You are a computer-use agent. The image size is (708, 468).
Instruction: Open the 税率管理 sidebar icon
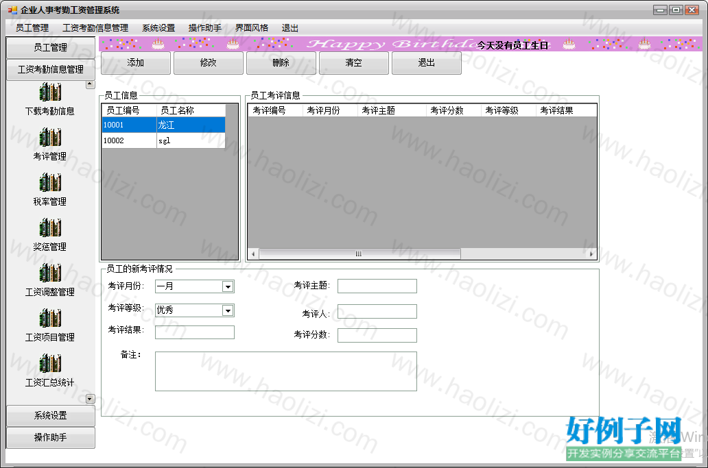(x=50, y=182)
